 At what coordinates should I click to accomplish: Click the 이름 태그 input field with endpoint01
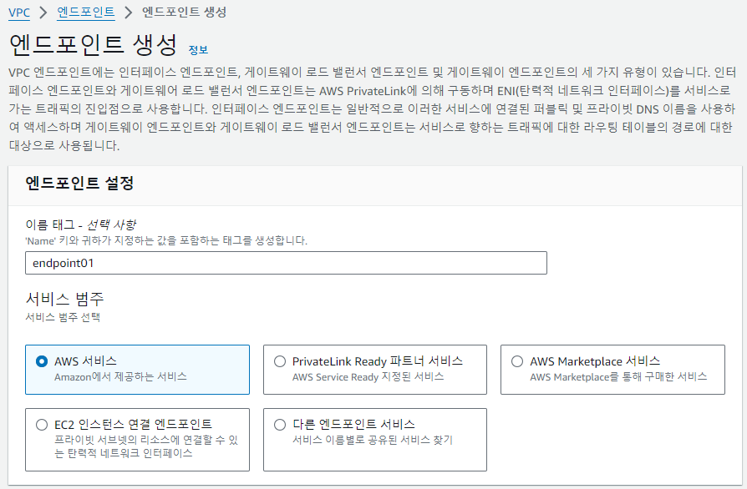pyautogui.click(x=286, y=263)
